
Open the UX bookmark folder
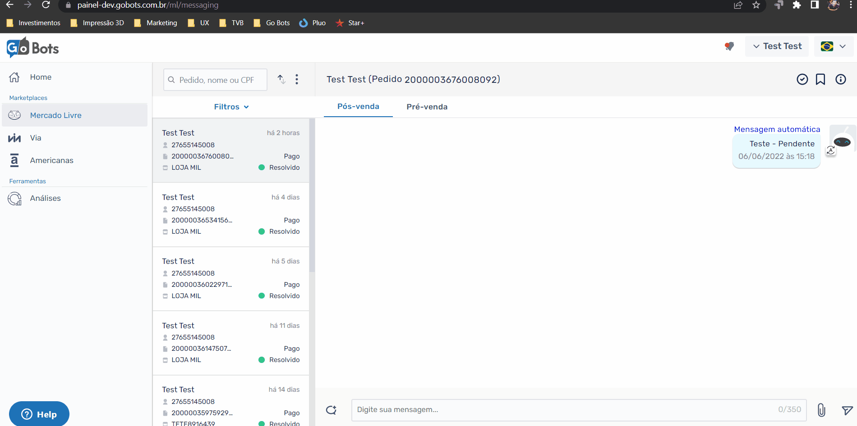(x=198, y=23)
